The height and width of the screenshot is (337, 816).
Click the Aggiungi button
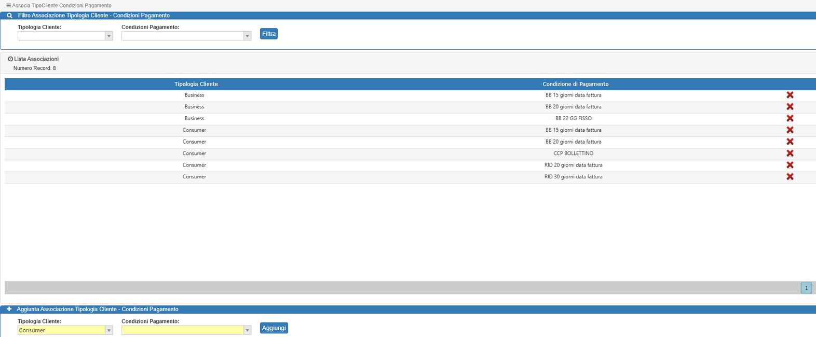[274, 328]
